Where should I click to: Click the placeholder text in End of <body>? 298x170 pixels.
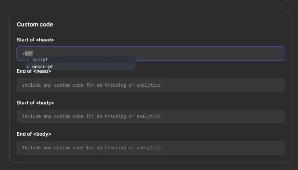[91, 148]
